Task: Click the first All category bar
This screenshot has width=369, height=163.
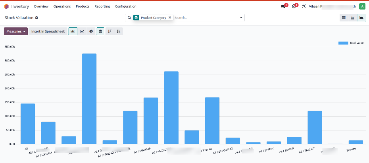Action: point(28,124)
